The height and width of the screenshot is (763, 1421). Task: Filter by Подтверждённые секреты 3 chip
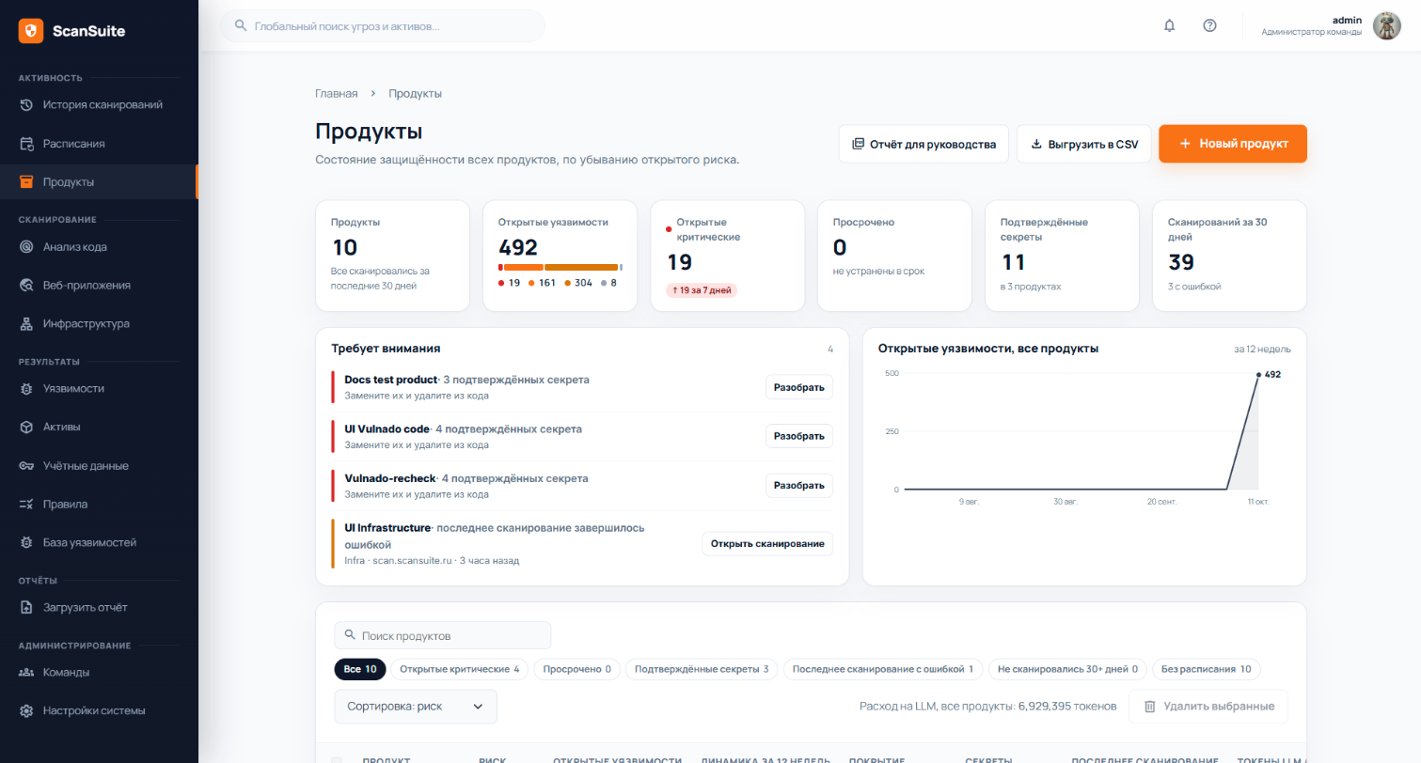[702, 669]
